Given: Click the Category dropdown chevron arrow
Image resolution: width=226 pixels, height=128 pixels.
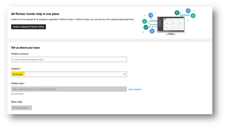Looking at the screenshot, I should 124,74.
